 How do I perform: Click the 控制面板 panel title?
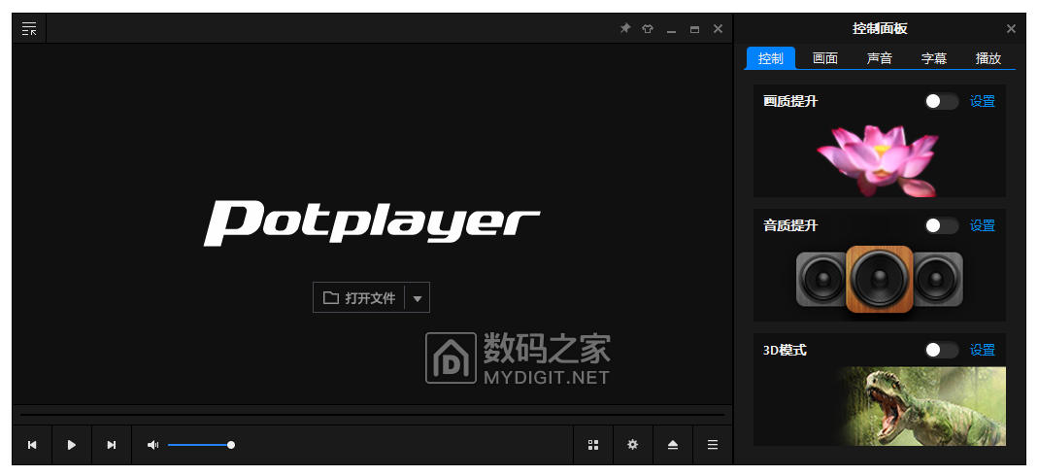[x=879, y=28]
